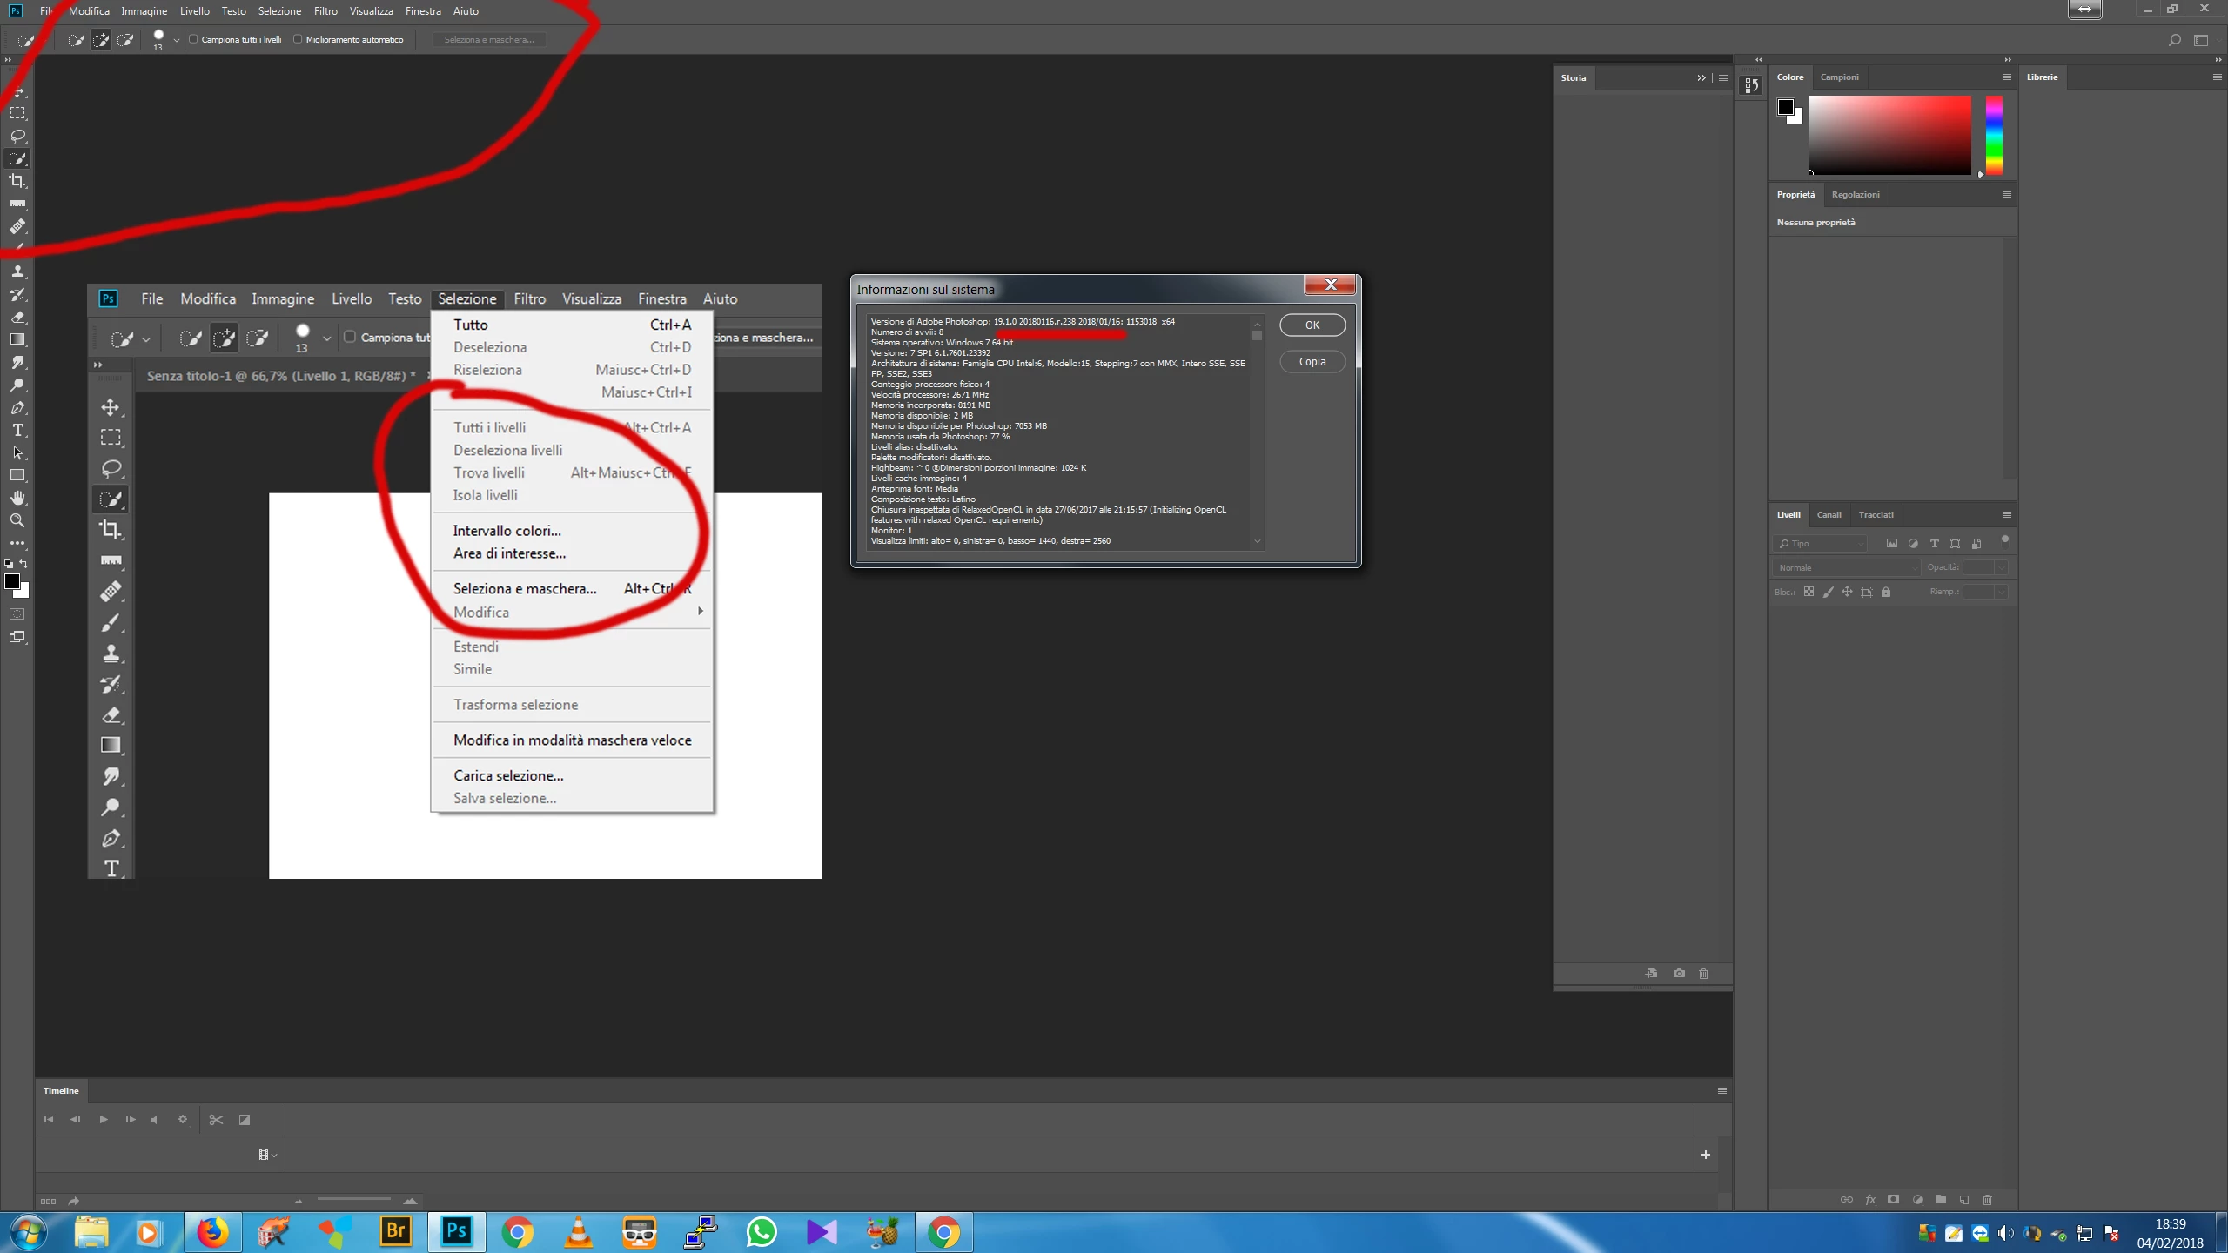Select the Hand tool
The image size is (2228, 1253).
point(17,498)
